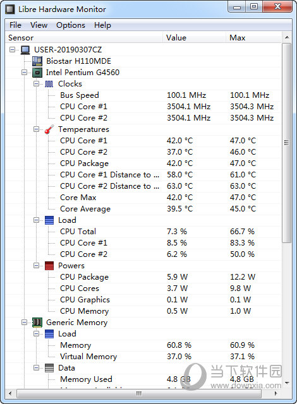This screenshot has width=297, height=404.
Task: Collapse the Intel Pentium G4560 node
Action: click(25, 73)
